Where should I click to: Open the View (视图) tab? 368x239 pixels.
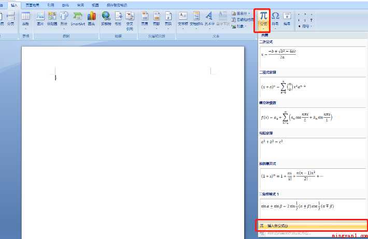(95, 5)
